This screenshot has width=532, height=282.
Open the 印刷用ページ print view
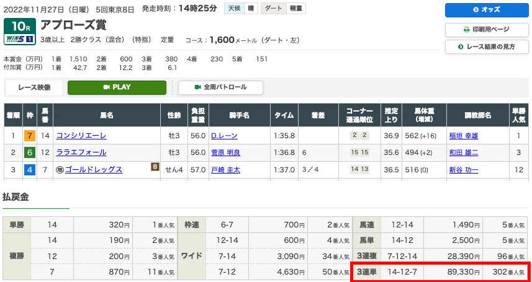[487, 30]
